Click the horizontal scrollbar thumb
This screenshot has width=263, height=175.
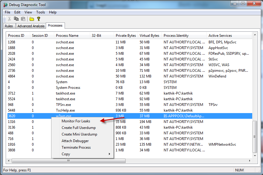point(69,161)
